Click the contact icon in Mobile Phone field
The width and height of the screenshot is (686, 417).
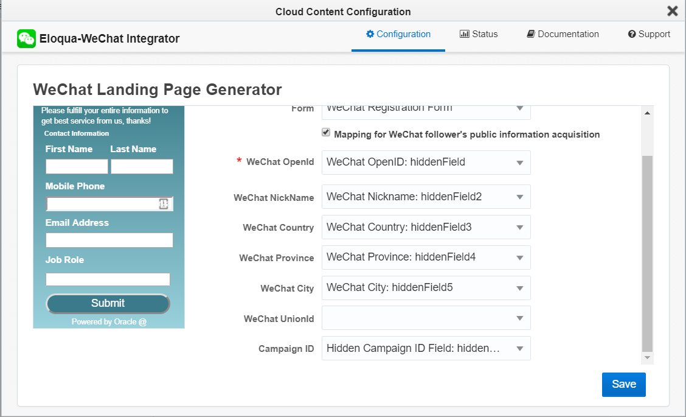(164, 204)
